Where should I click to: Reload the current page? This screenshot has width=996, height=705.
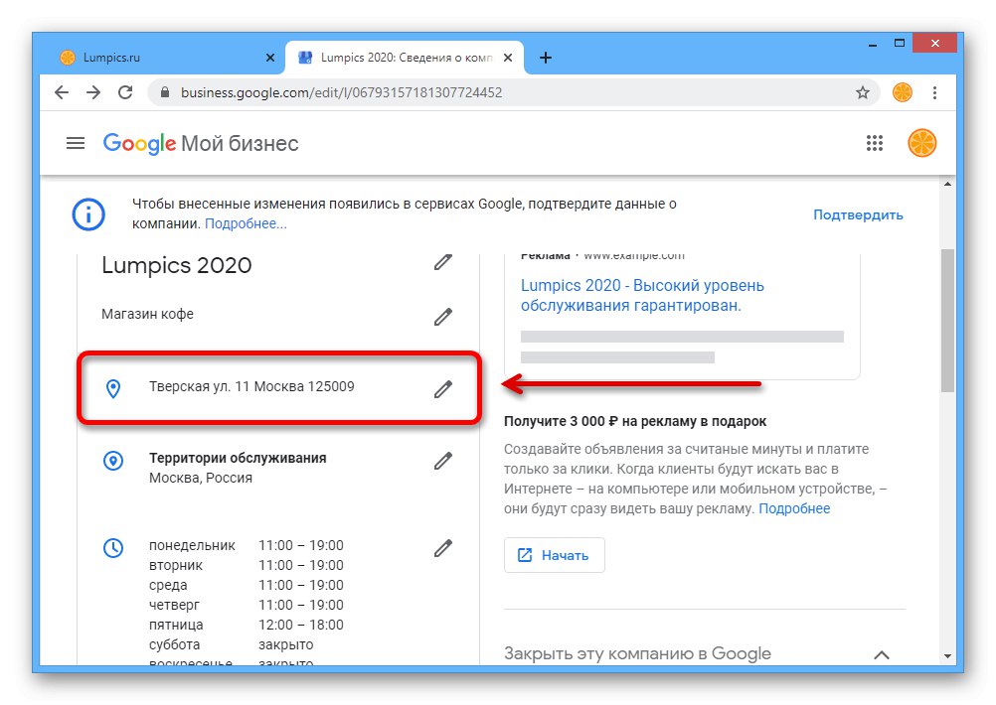point(125,92)
